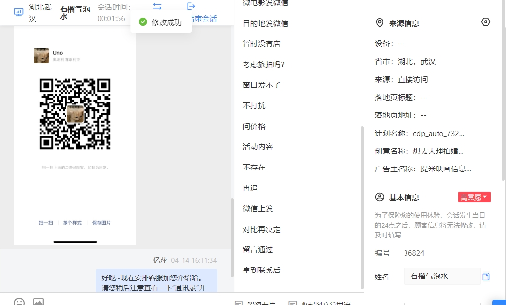The image size is (506, 305).
Task: Click the customer number 36824
Action: tap(414, 253)
